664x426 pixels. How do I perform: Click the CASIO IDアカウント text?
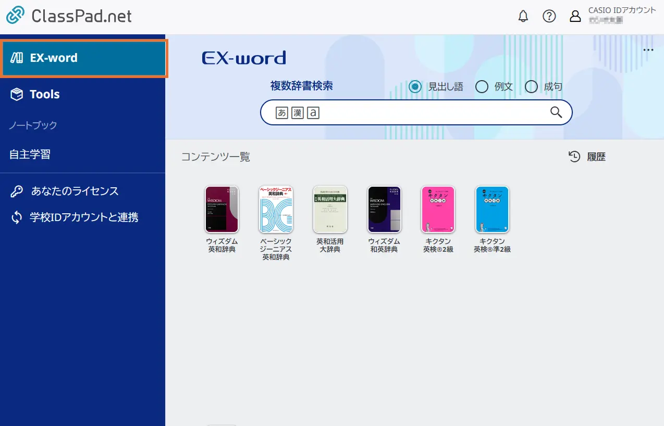coord(622,10)
